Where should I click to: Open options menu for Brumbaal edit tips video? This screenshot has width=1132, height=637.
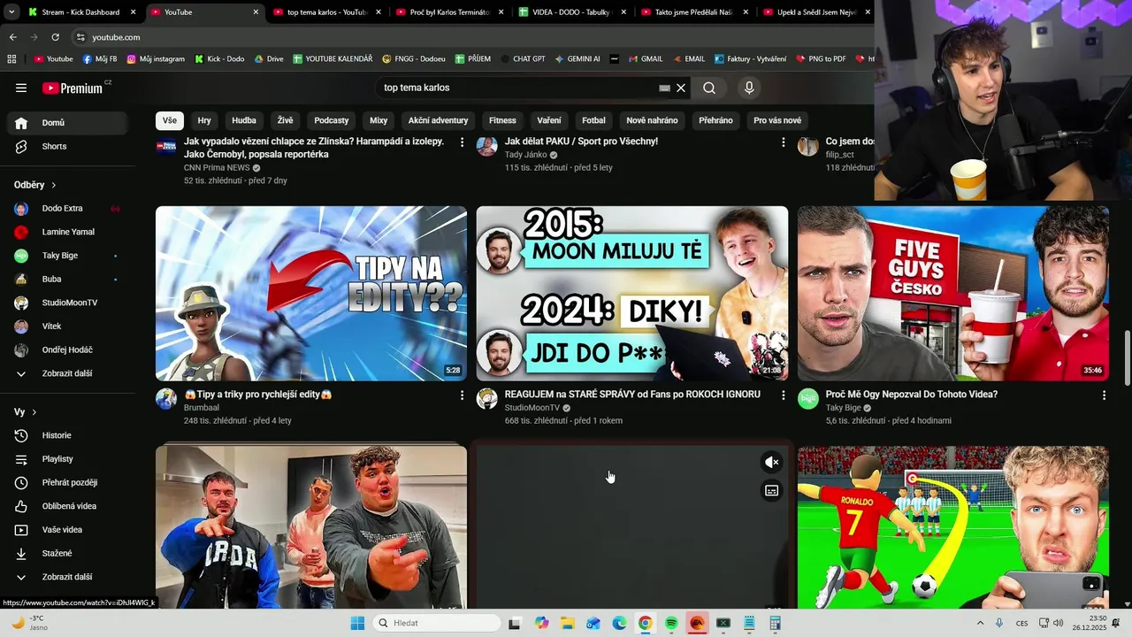(x=462, y=395)
